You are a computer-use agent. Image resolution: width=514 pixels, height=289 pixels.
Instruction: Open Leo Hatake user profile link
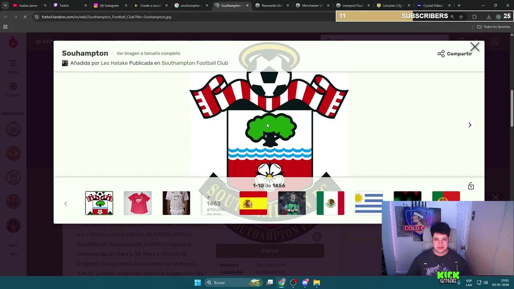tap(114, 63)
